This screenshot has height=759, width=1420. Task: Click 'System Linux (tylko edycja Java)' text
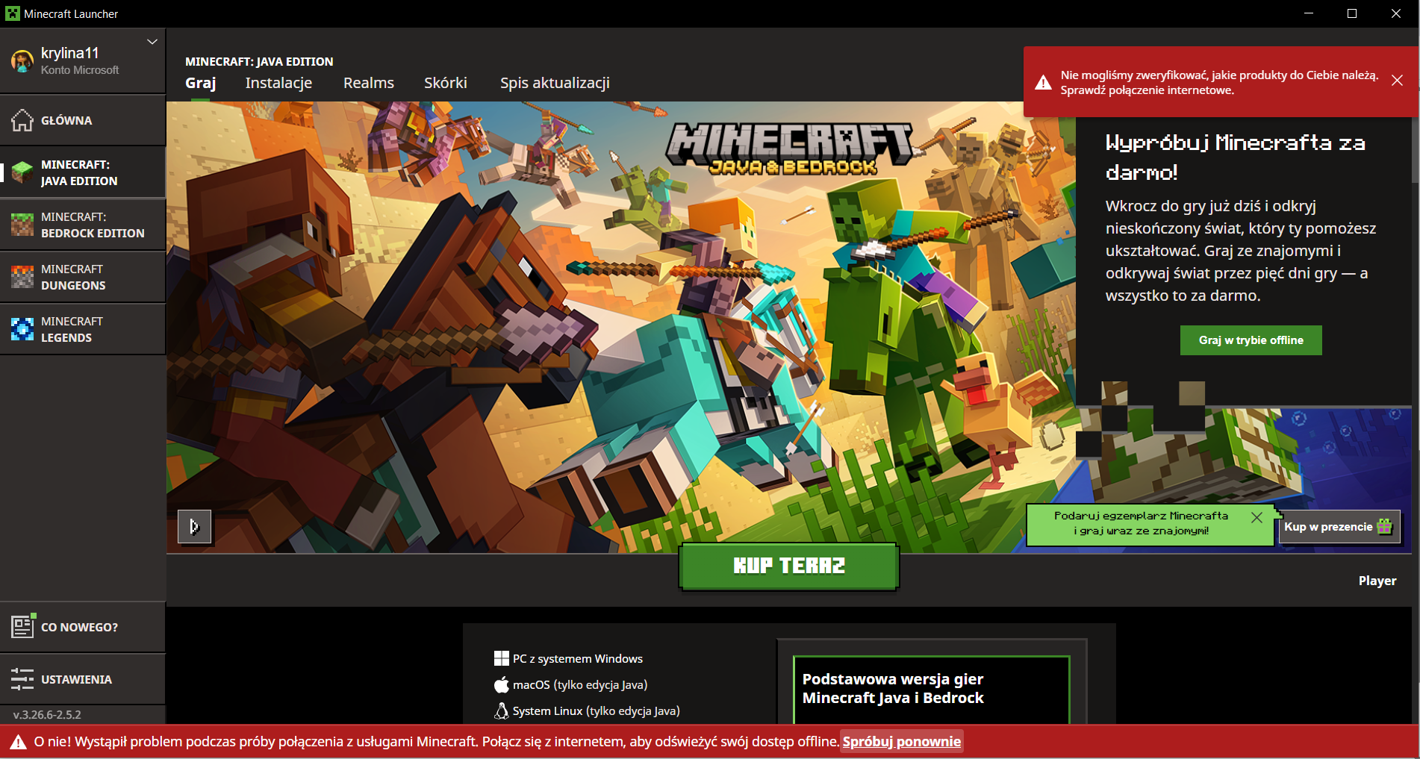coord(596,710)
